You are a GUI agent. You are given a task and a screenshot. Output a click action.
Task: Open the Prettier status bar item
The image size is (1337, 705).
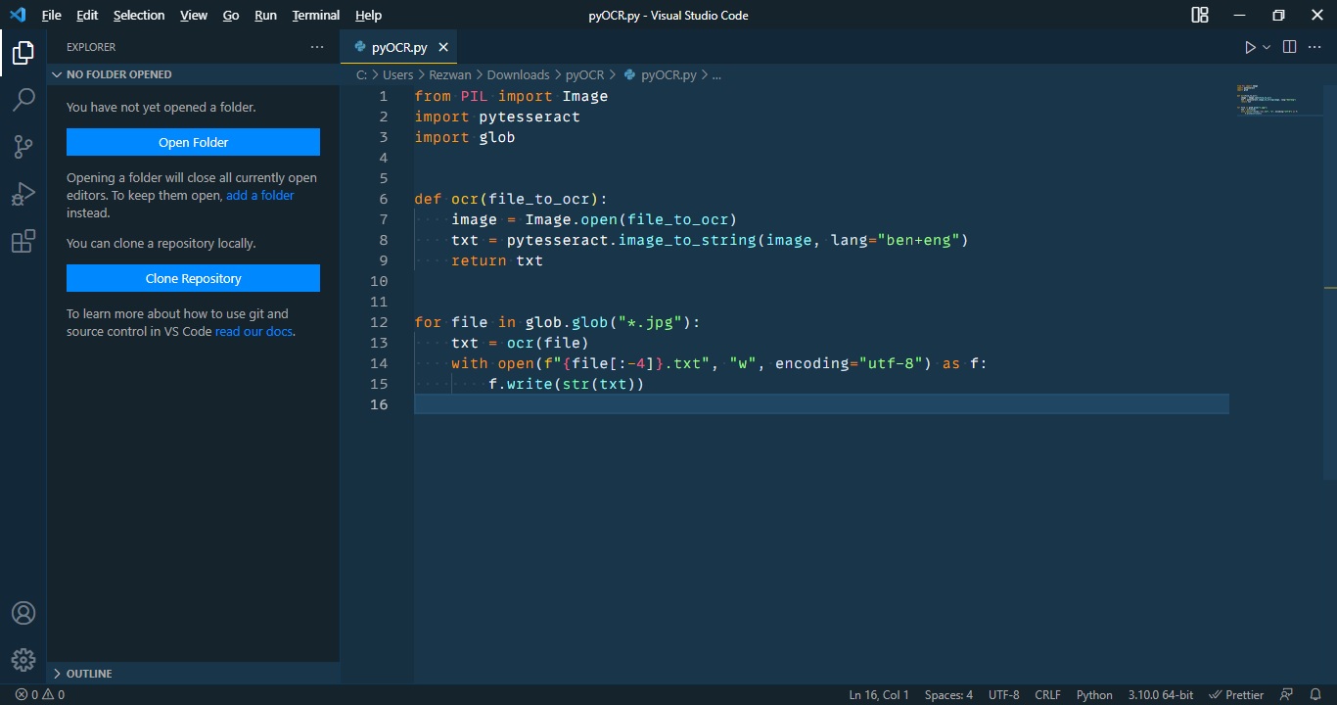click(1236, 694)
